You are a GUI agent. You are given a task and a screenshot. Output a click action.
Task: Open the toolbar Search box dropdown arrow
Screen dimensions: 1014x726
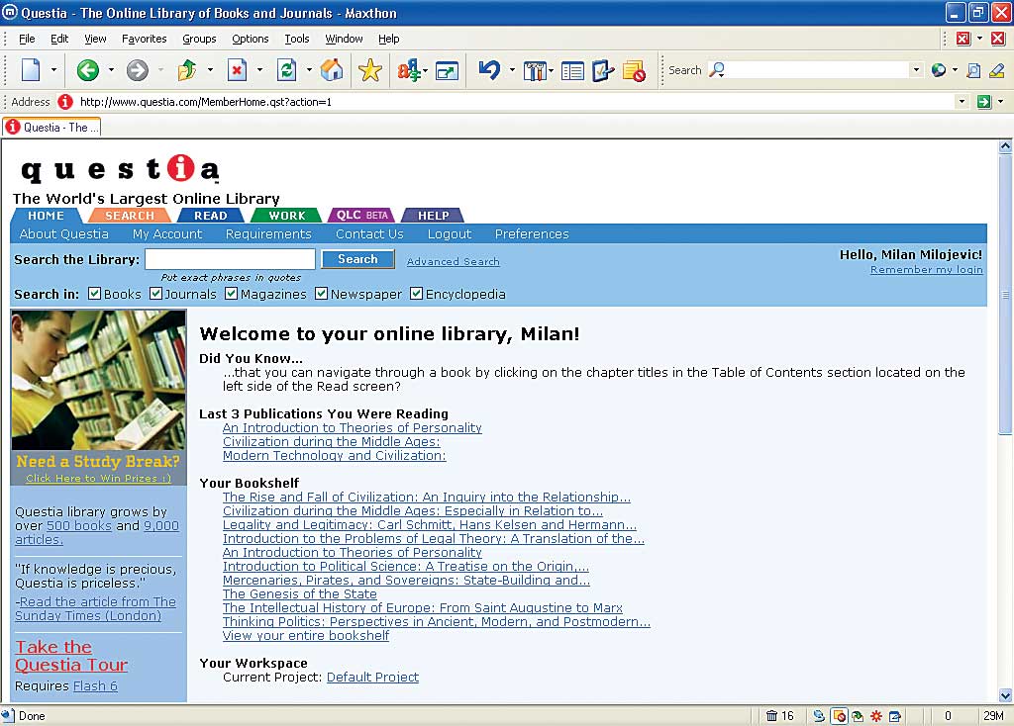pyautogui.click(x=916, y=70)
